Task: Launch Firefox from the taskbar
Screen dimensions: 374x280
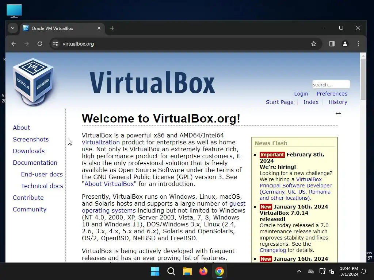Action: click(203, 271)
